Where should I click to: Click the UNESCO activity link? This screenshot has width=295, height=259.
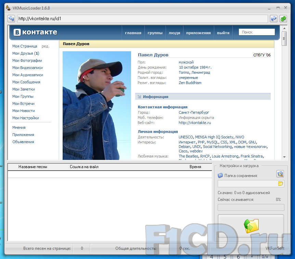186,137
